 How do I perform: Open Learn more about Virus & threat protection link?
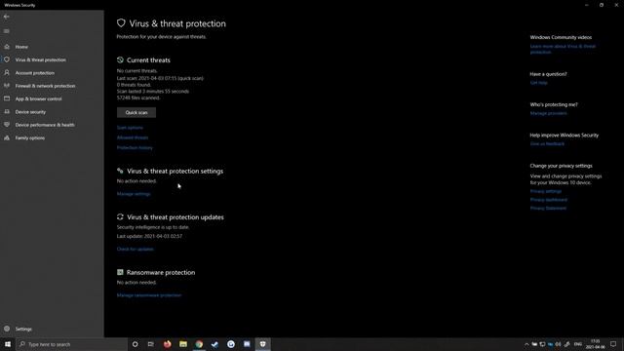coord(563,49)
